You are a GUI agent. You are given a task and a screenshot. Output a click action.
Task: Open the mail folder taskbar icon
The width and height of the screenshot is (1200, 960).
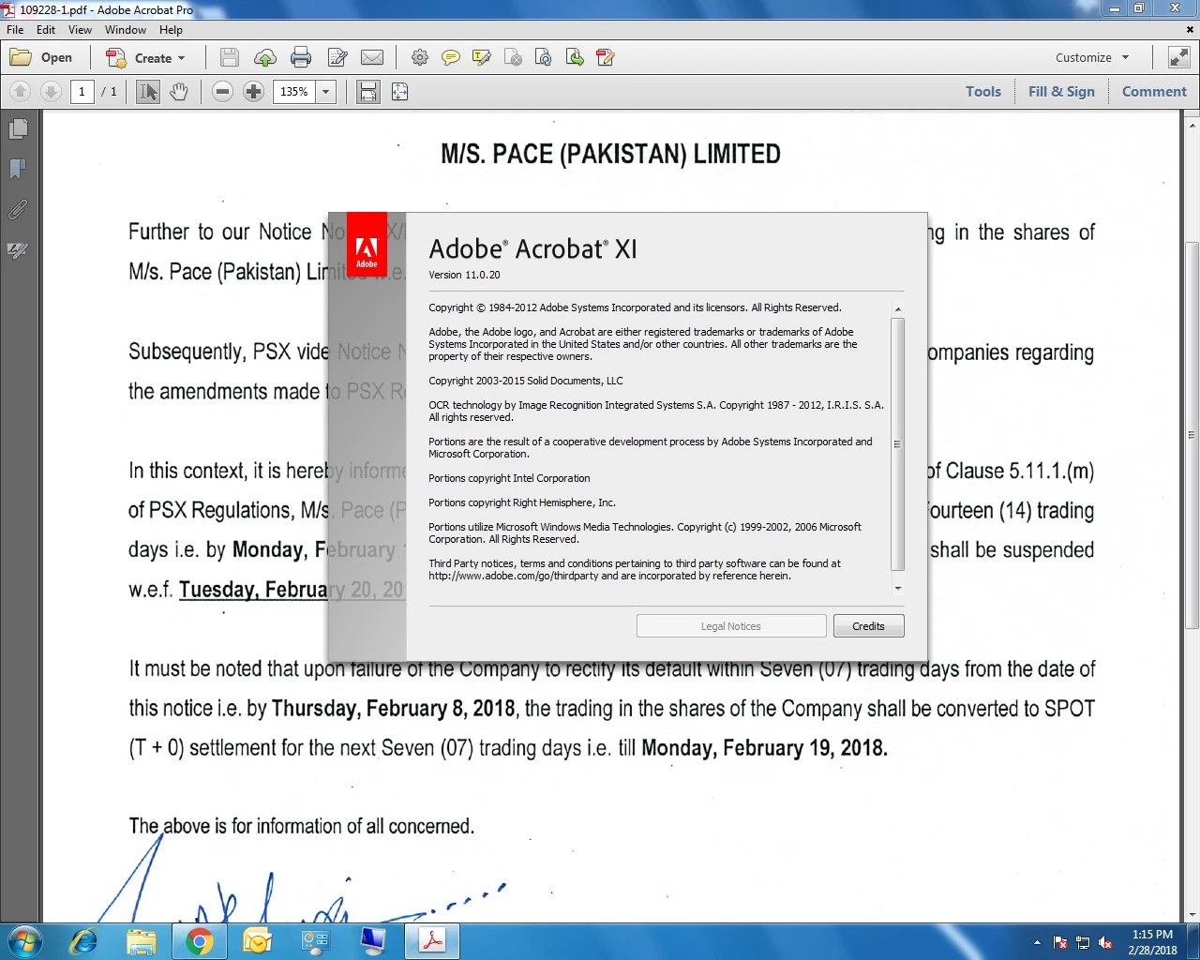pyautogui.click(x=257, y=941)
